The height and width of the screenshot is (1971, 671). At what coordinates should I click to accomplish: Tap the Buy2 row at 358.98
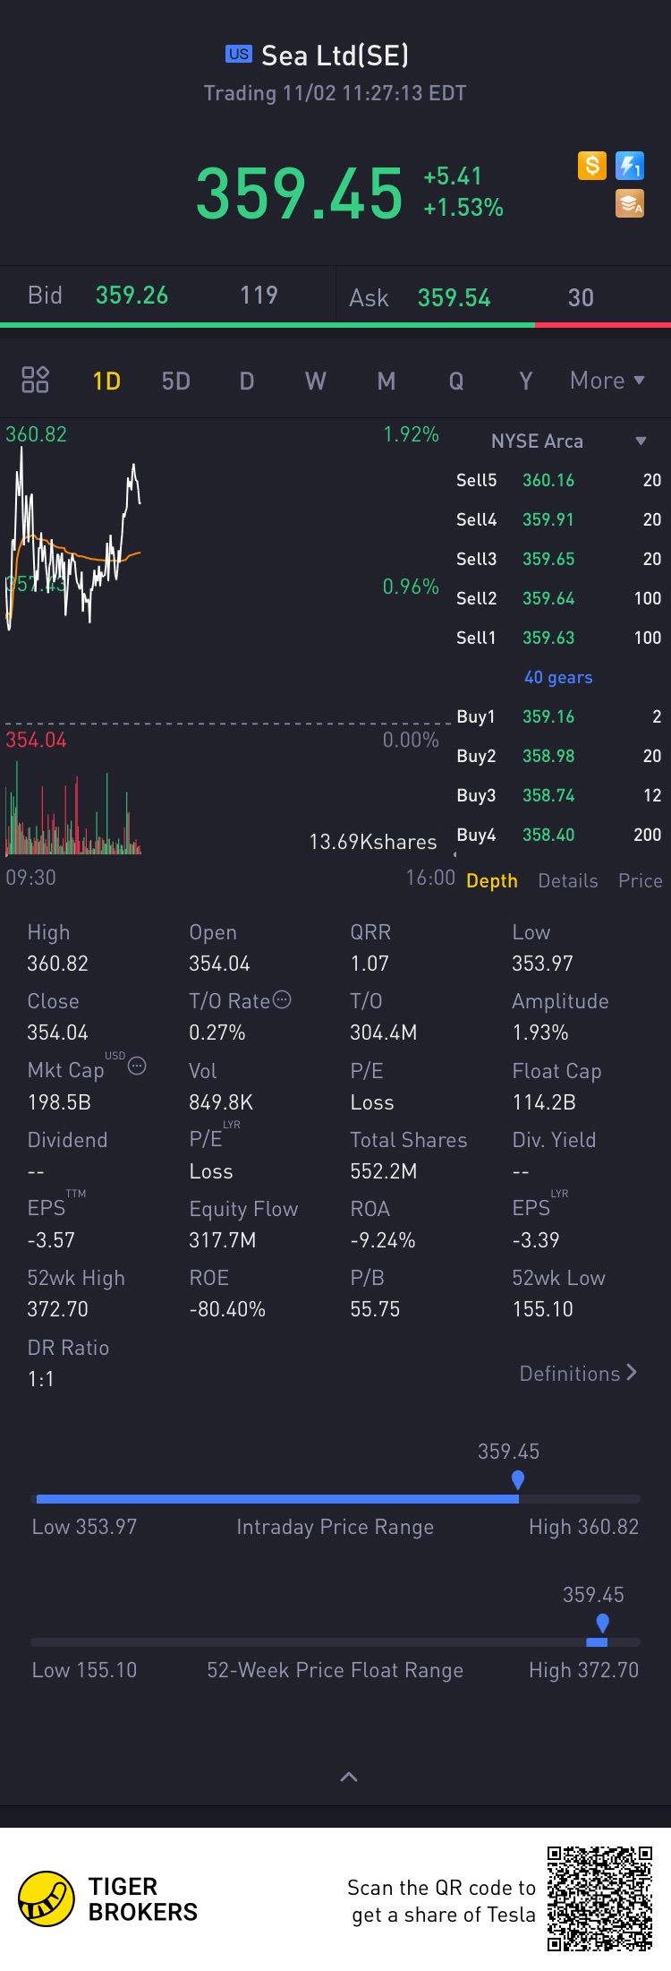coord(559,756)
